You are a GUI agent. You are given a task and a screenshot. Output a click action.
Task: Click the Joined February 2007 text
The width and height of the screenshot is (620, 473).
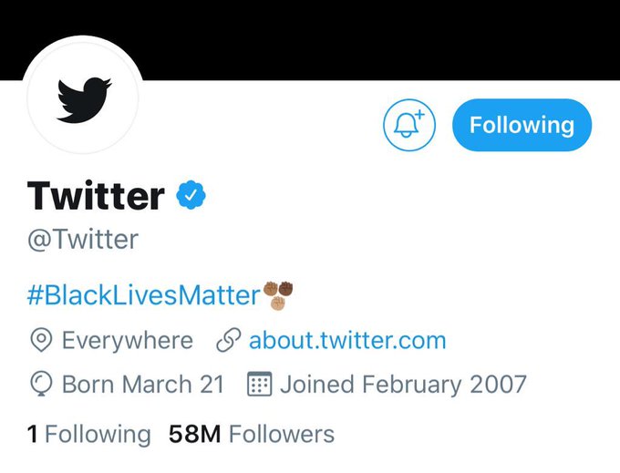pyautogui.click(x=403, y=384)
